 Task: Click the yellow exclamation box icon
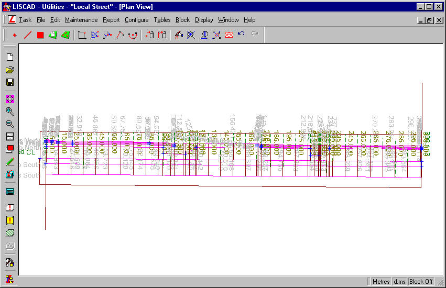point(10,220)
